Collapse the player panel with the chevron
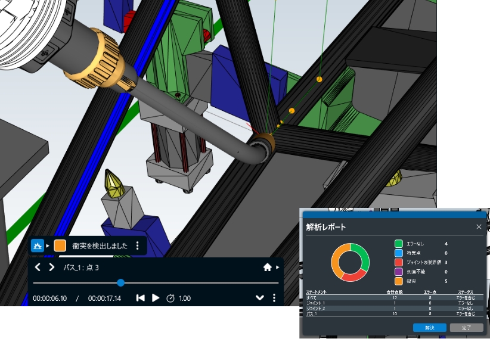Screen dimensions: 490x339 pyautogui.click(x=260, y=298)
